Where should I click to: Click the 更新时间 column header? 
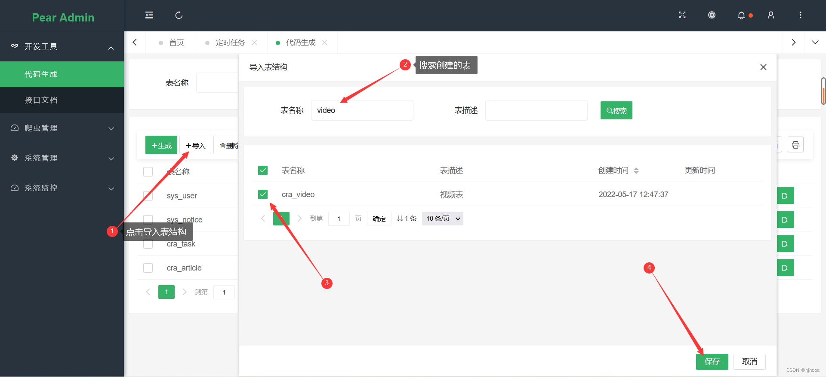click(700, 170)
